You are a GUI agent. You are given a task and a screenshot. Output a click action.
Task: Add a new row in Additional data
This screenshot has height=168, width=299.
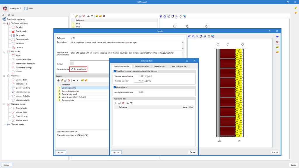click(x=116, y=103)
